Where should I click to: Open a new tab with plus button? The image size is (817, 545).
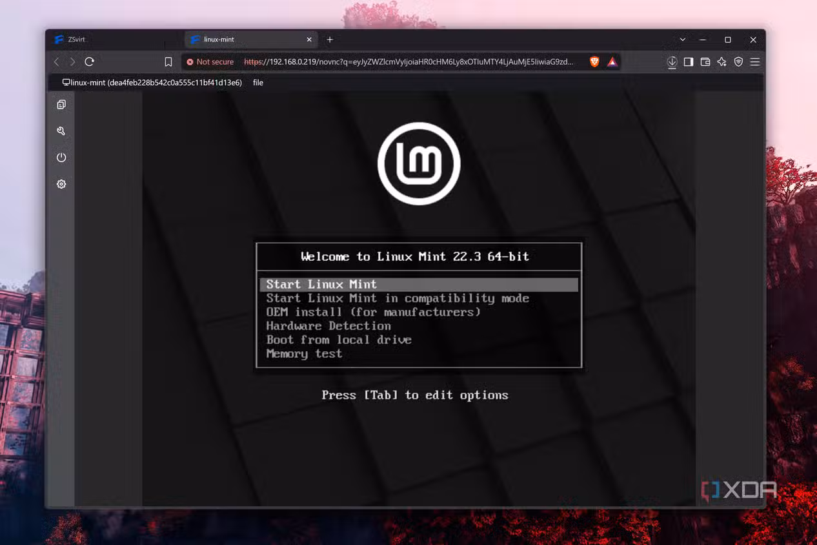click(x=330, y=39)
